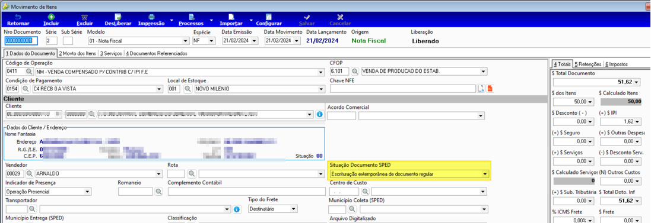
Task: Open the Espécie dropdown
Action: pyautogui.click(x=212, y=41)
